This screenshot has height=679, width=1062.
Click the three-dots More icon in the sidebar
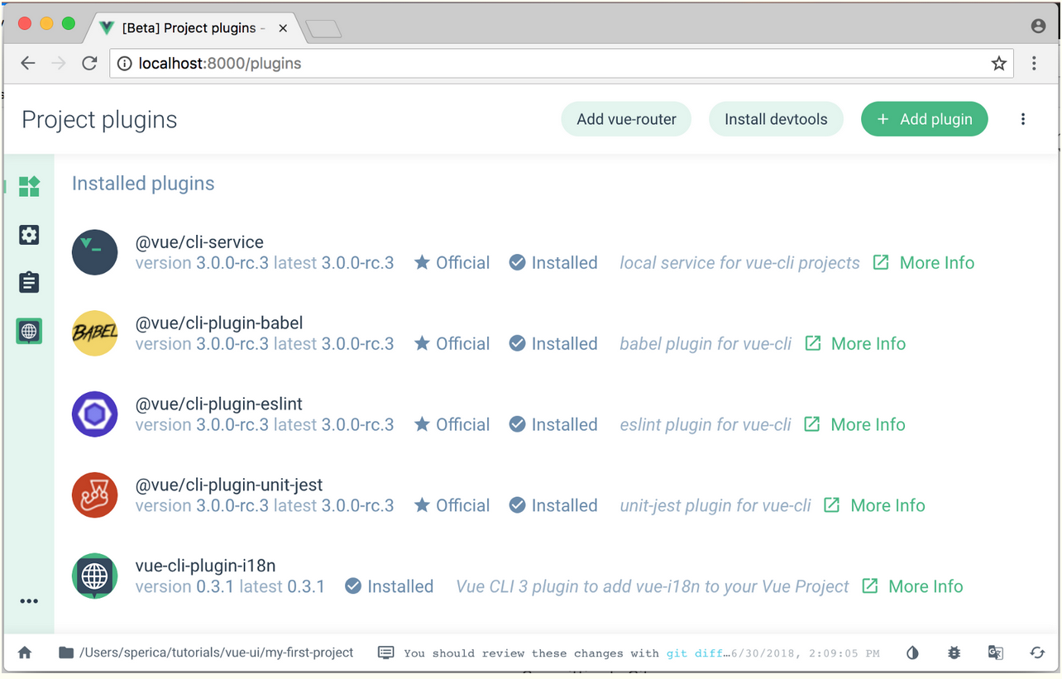29,601
